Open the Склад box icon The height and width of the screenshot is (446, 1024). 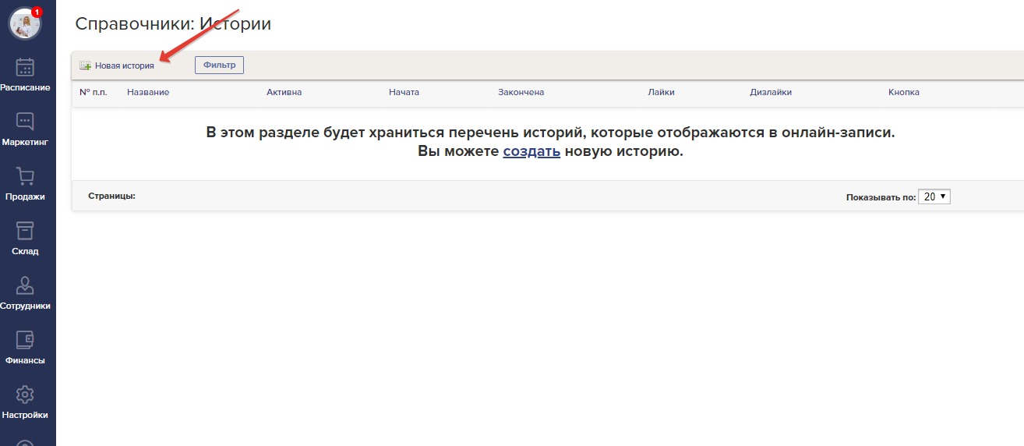(25, 231)
